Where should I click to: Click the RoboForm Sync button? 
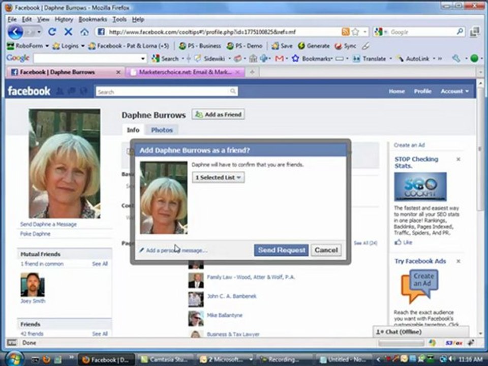point(345,46)
